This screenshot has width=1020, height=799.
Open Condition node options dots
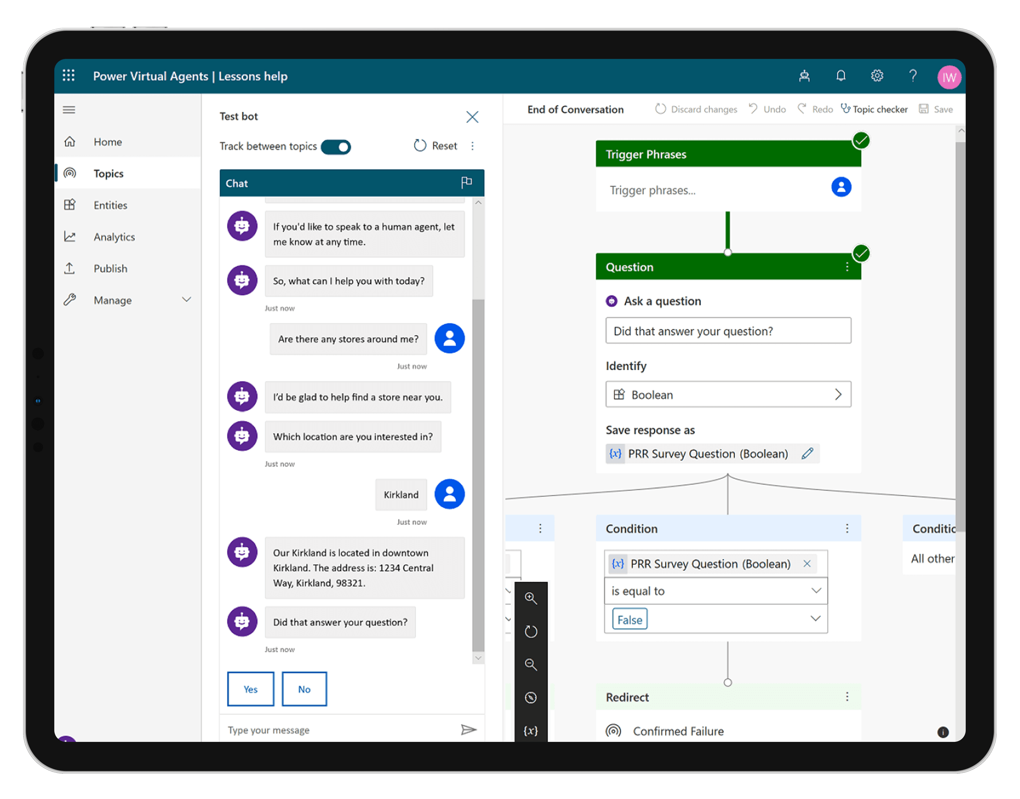(847, 528)
